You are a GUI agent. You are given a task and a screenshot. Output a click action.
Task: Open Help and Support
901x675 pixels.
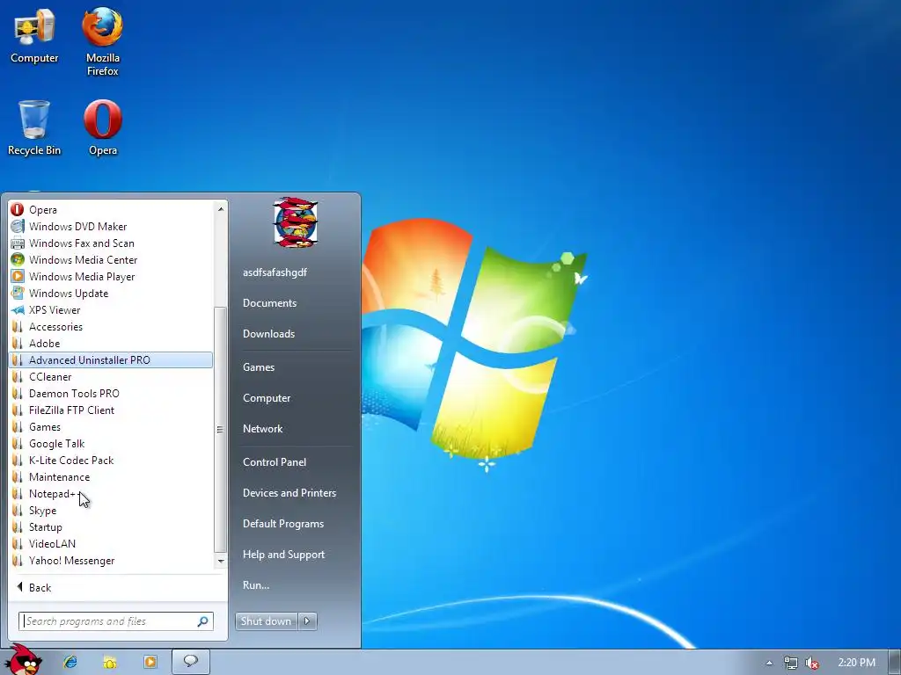point(283,555)
